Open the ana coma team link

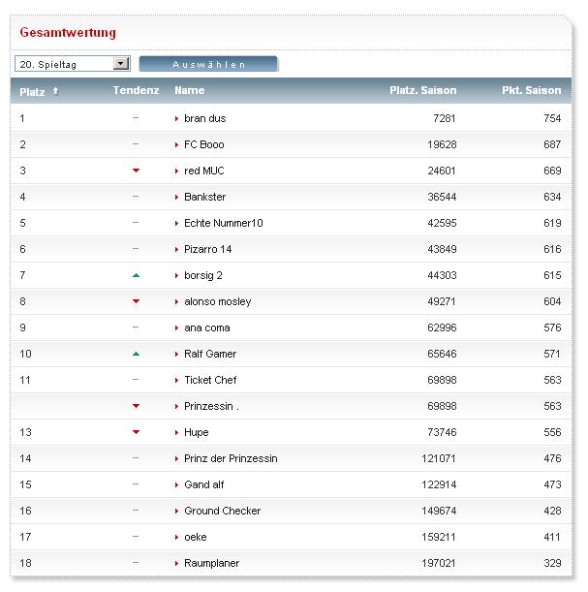tap(206, 327)
